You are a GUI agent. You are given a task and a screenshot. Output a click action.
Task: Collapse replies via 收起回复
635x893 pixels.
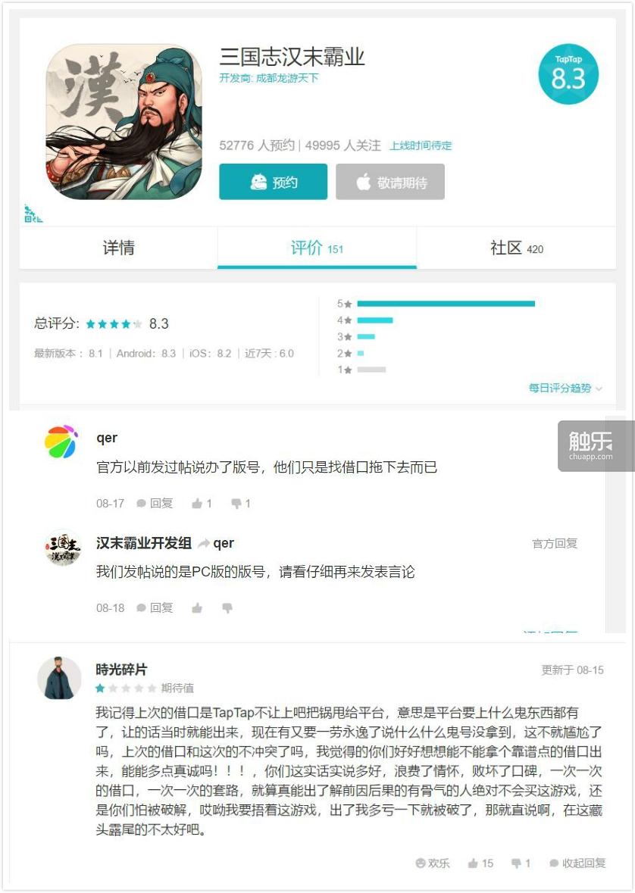577,863
